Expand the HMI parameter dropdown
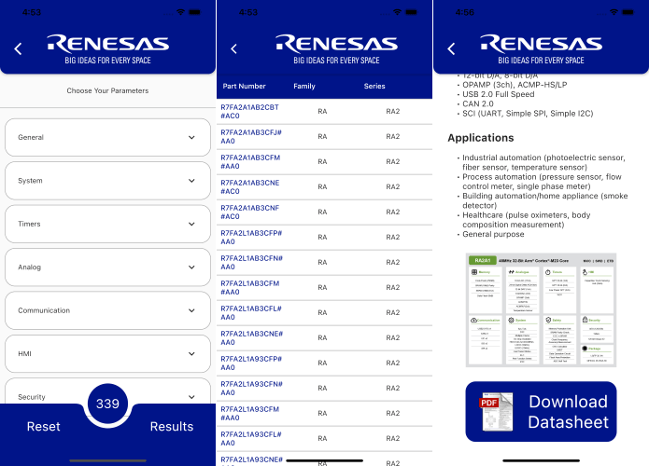The width and height of the screenshot is (649, 466). click(x=107, y=353)
